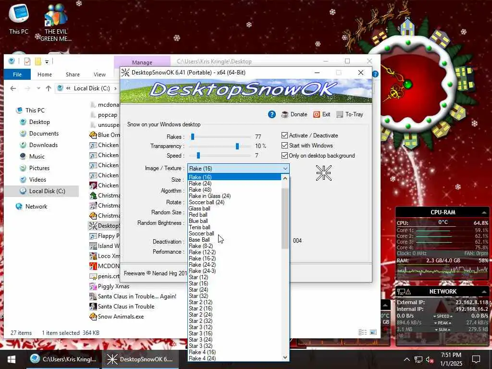Choose Blue ball texture option

tap(234, 221)
